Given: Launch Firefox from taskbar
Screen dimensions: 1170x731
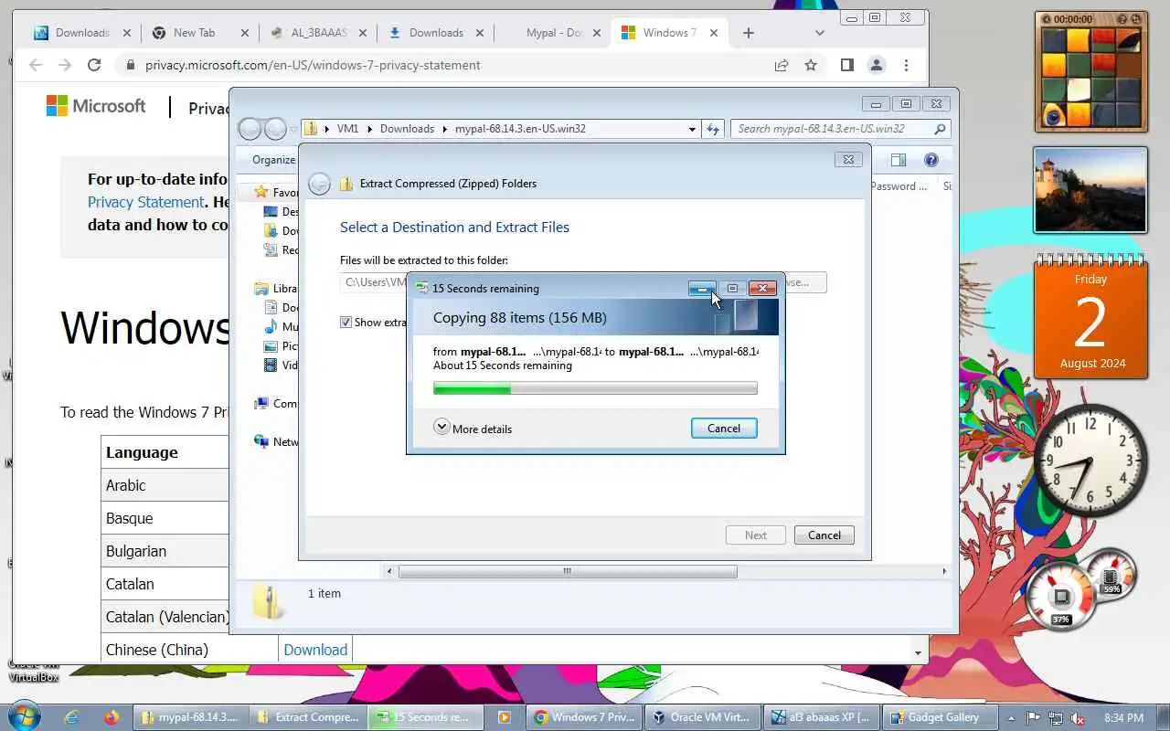Looking at the screenshot, I should [112, 717].
